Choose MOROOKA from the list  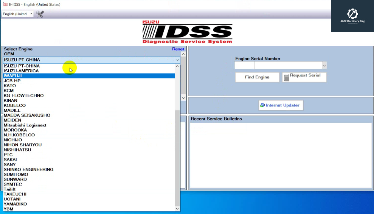(89, 130)
